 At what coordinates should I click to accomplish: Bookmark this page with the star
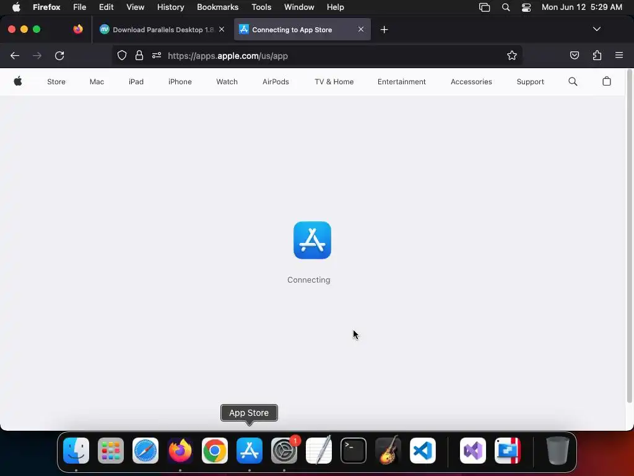(512, 55)
